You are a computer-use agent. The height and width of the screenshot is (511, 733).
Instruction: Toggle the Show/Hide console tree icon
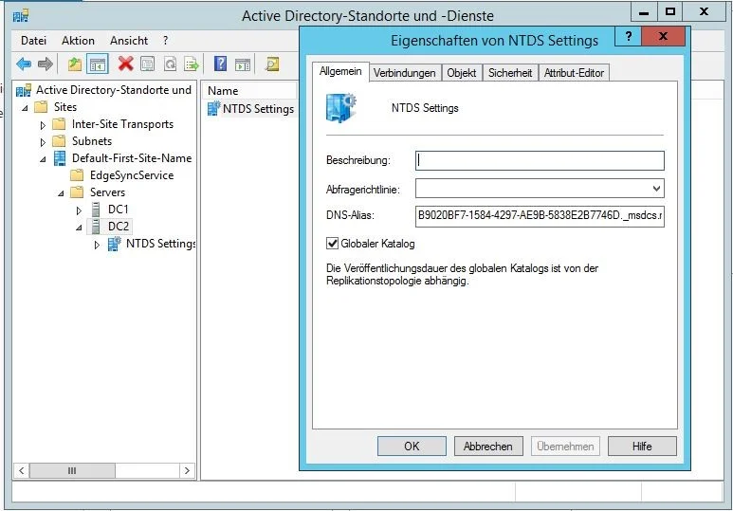tap(98, 64)
